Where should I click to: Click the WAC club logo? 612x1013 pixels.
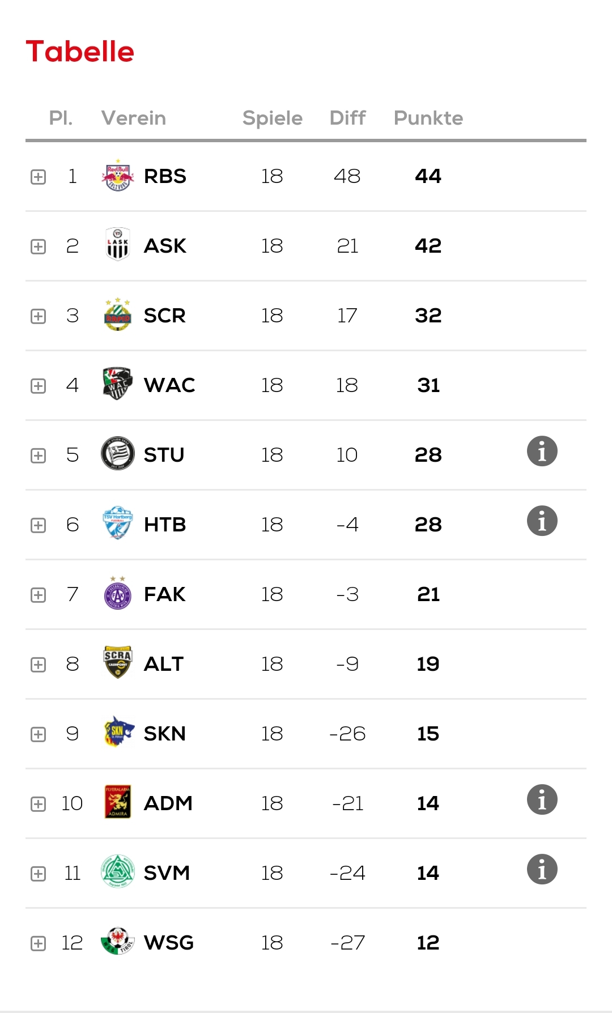[118, 384]
